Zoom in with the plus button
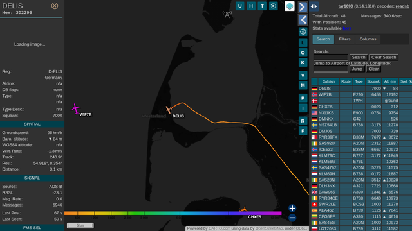The width and height of the screenshot is (412, 231). tap(292, 208)
